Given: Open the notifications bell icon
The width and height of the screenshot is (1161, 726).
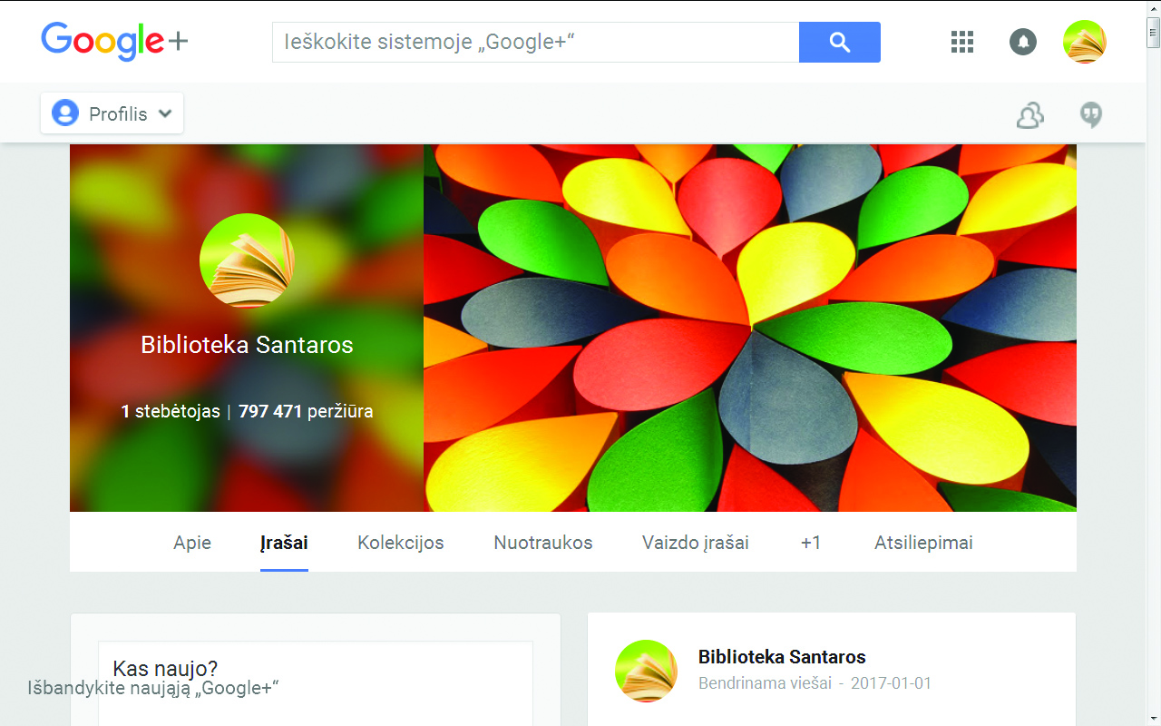Looking at the screenshot, I should (x=1023, y=42).
